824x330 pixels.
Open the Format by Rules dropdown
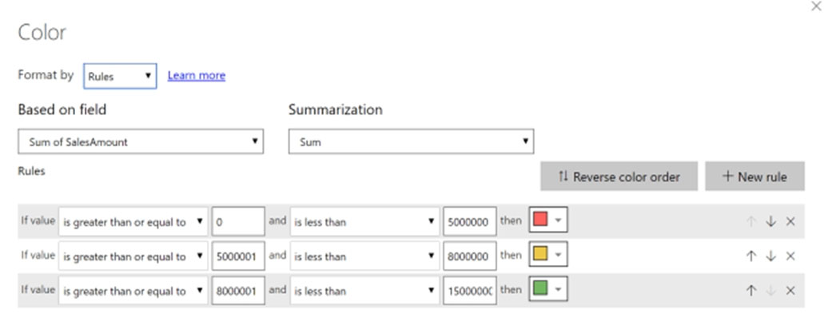[120, 76]
